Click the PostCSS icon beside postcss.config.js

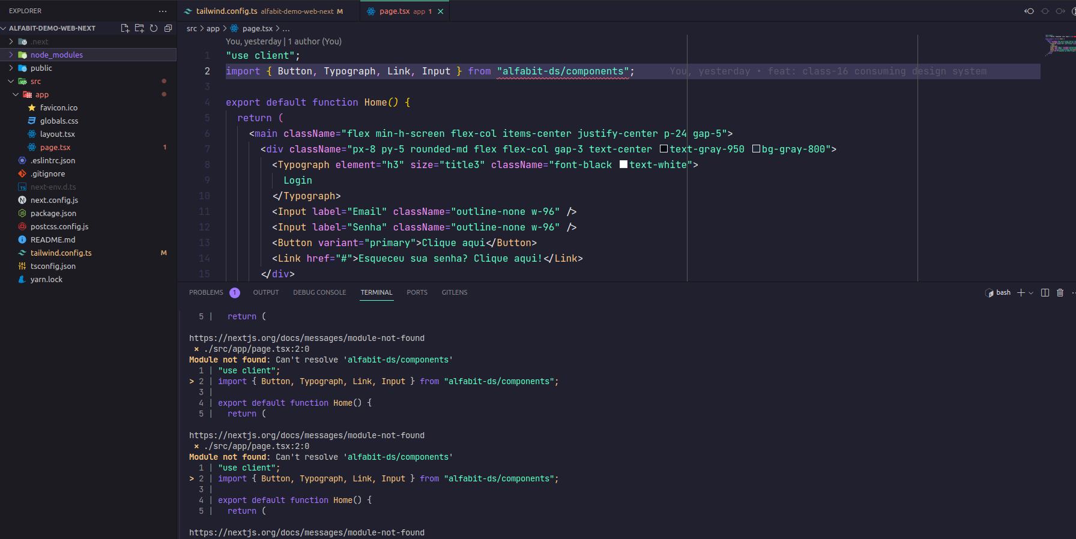pos(22,226)
